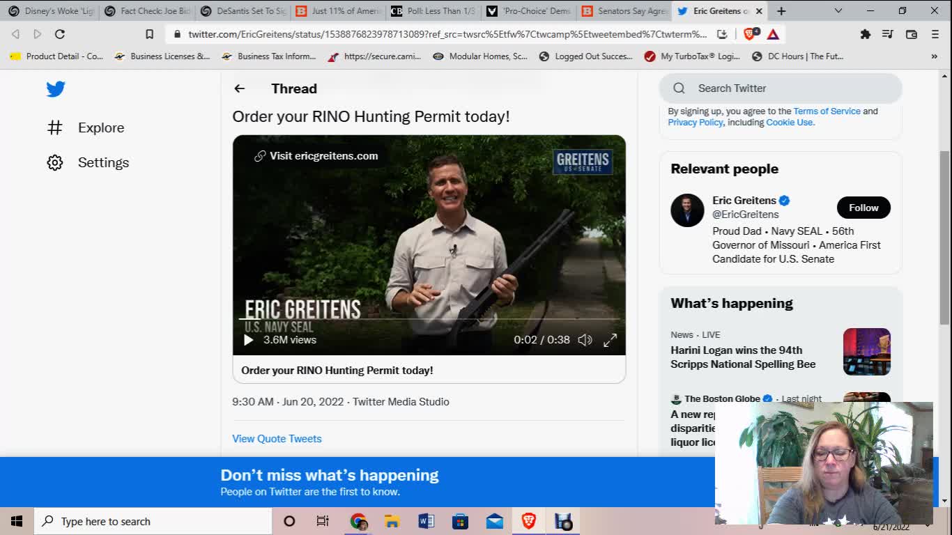Open the playlist/sidebar icon in toolbar

click(x=888, y=34)
